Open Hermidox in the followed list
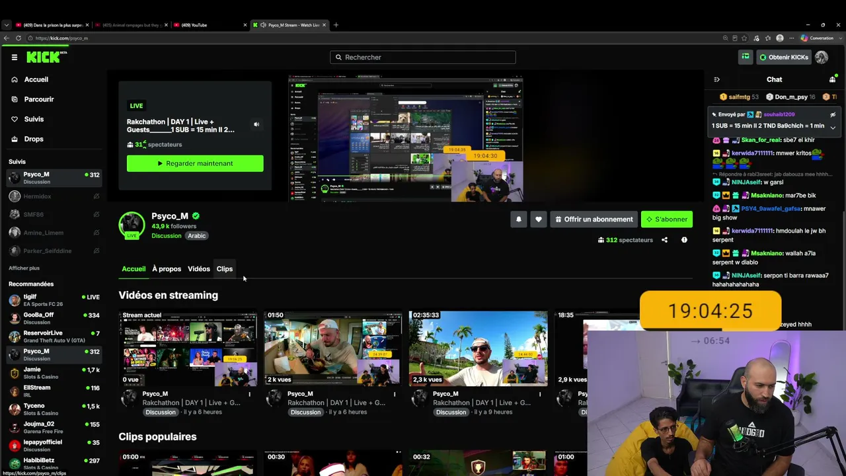Viewport: 846px width, 476px height. [54, 196]
